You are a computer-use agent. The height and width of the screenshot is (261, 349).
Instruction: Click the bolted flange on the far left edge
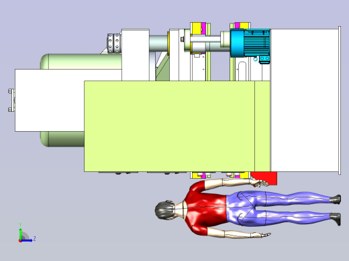click(x=11, y=100)
